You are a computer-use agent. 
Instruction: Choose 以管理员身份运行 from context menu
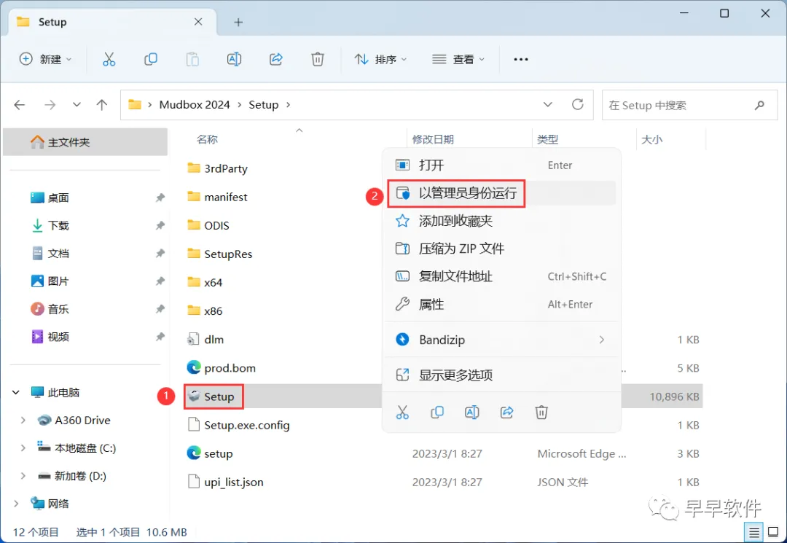click(x=502, y=193)
